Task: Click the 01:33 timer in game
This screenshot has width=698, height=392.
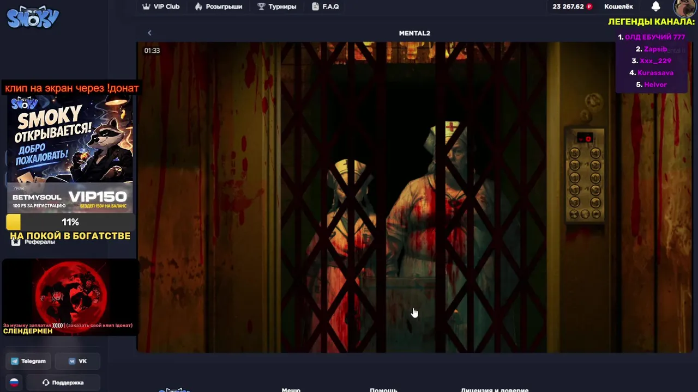Action: (x=152, y=51)
